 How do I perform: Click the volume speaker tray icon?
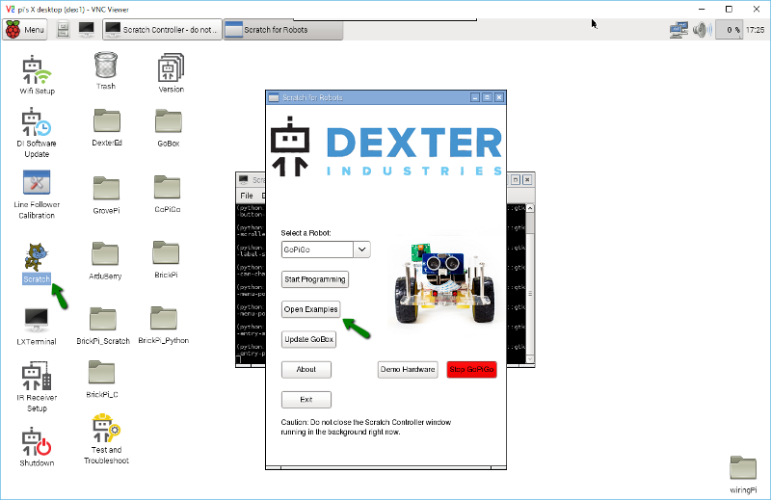pos(703,30)
